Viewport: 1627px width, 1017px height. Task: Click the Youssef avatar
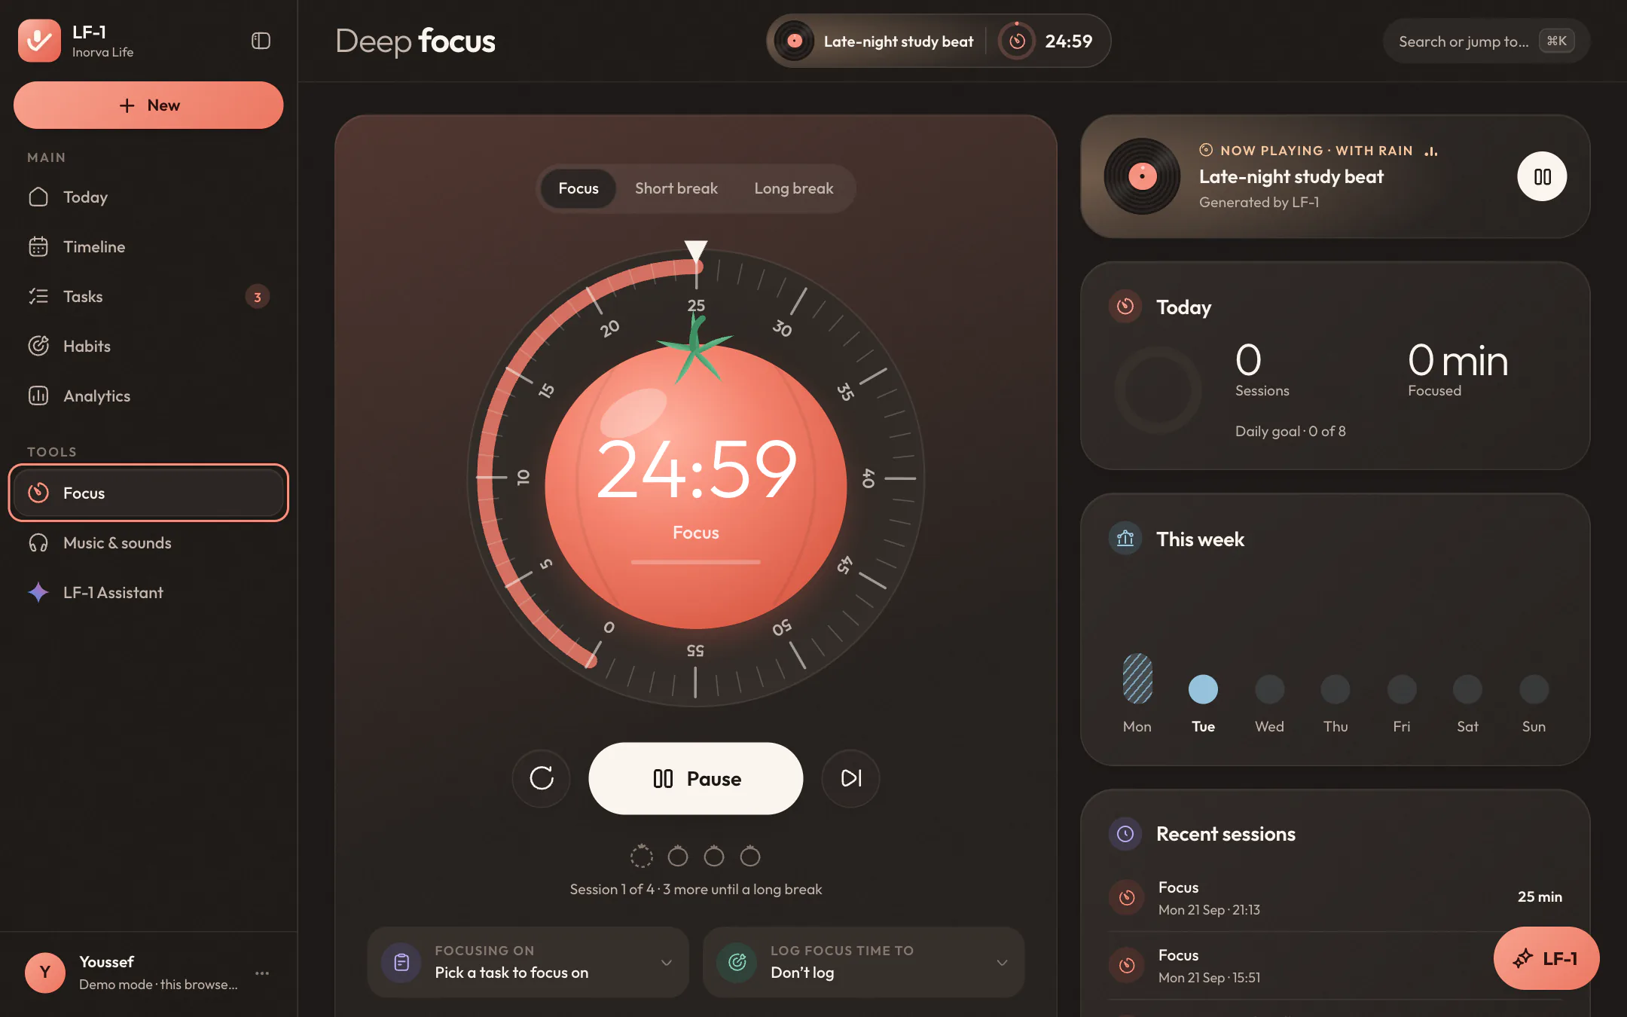pos(45,973)
